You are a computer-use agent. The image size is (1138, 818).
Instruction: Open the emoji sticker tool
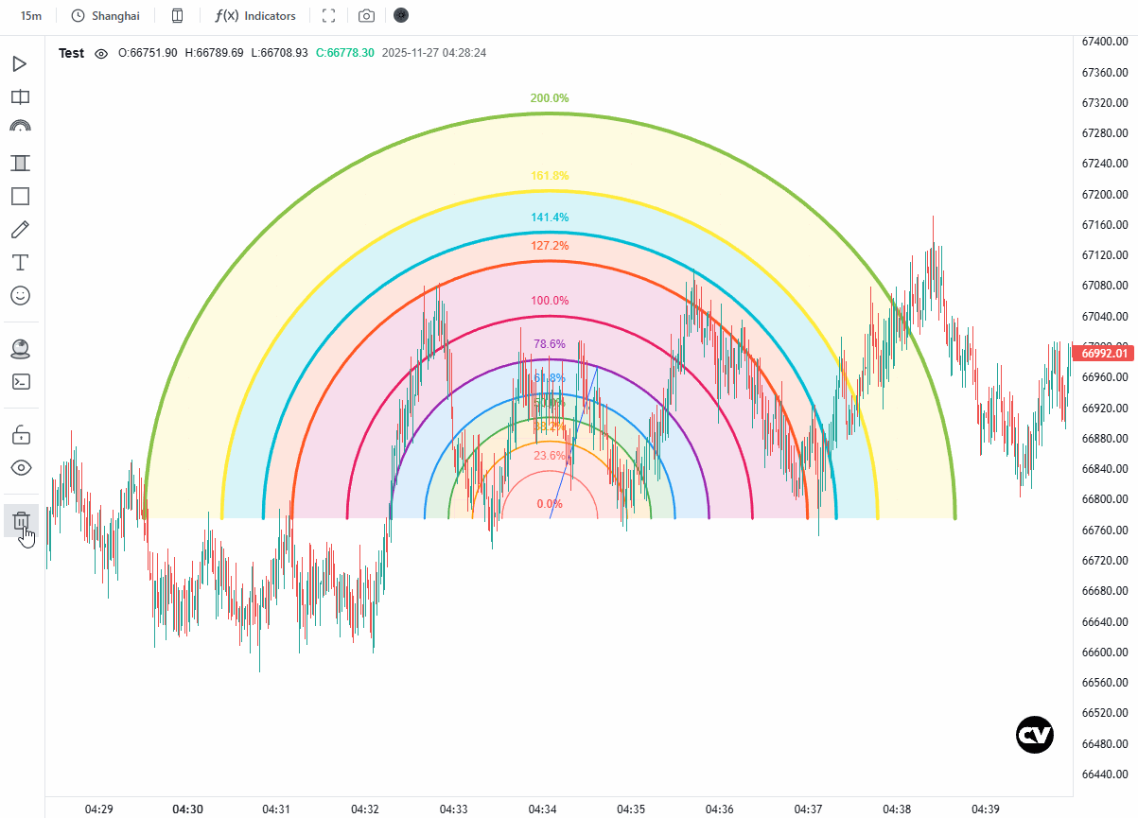(x=20, y=296)
